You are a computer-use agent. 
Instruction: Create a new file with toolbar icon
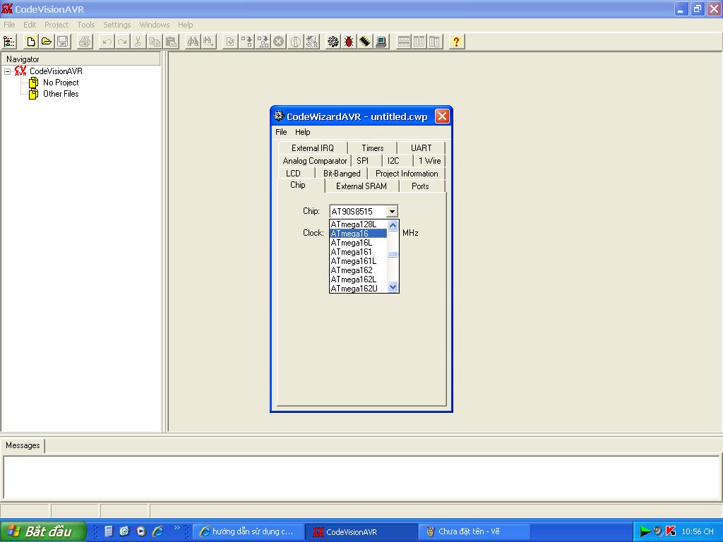pos(31,42)
